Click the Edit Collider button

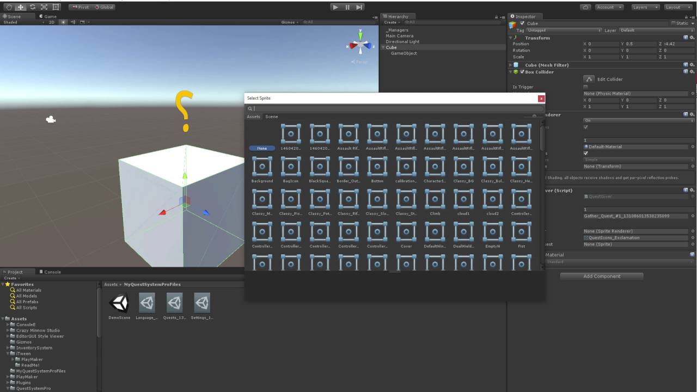[x=589, y=79]
